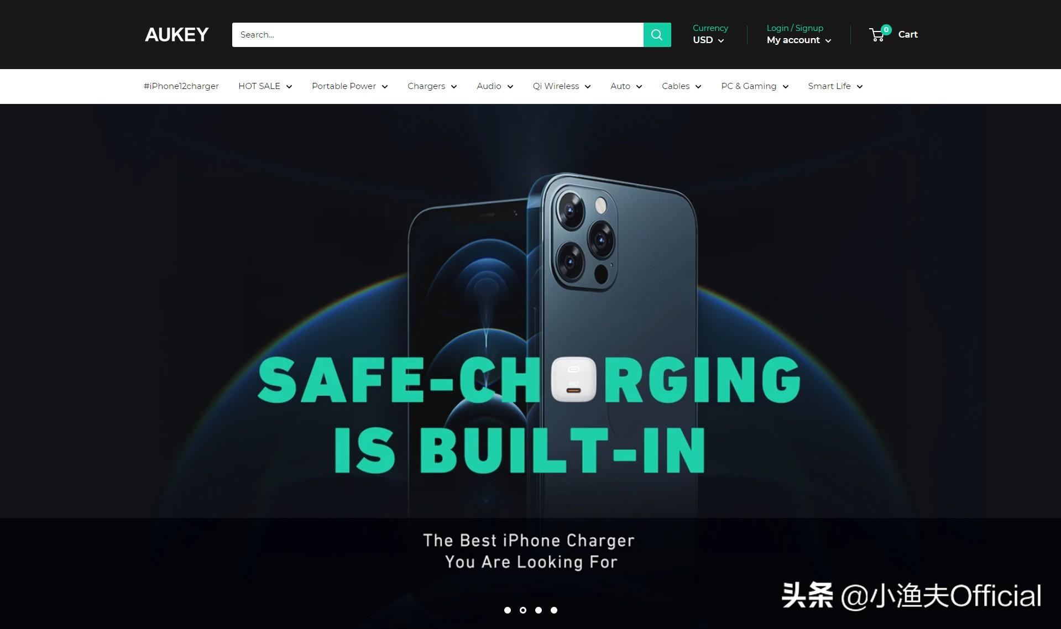Screen dimensions: 1061x629
Task: Select the first carousel slide dot
Action: 508,610
